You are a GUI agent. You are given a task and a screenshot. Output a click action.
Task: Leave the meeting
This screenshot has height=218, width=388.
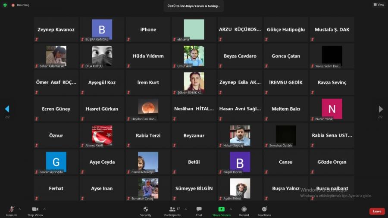coord(377,211)
